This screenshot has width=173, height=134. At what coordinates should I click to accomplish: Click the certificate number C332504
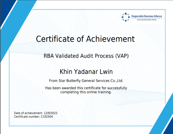(47, 117)
